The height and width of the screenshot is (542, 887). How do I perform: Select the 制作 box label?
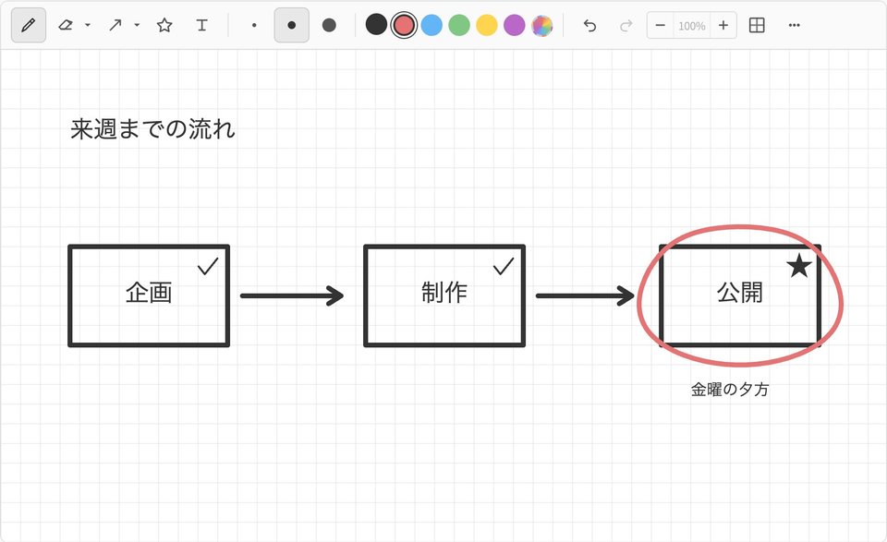coord(444,293)
